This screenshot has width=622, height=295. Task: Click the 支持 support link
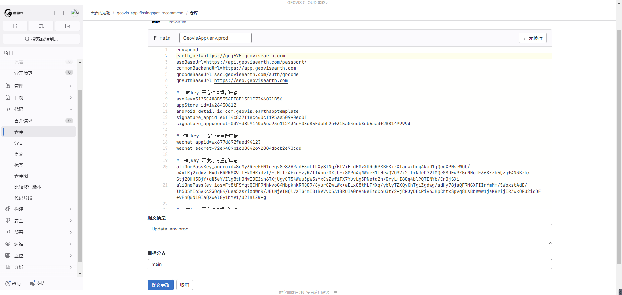point(37,284)
